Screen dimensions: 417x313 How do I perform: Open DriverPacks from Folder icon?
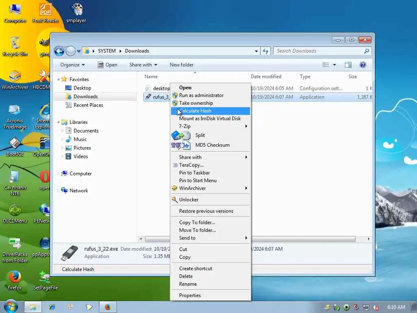click(x=15, y=250)
